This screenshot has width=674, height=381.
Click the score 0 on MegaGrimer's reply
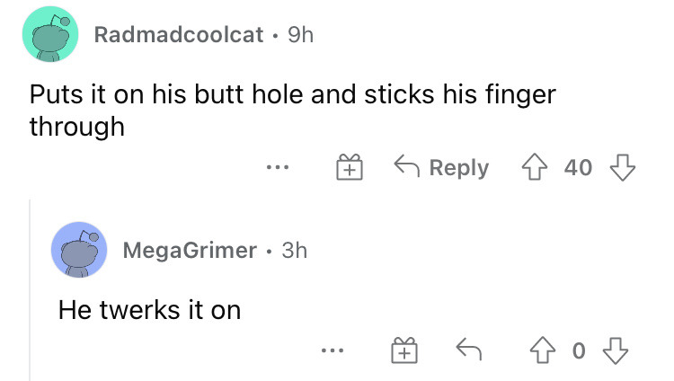point(579,350)
